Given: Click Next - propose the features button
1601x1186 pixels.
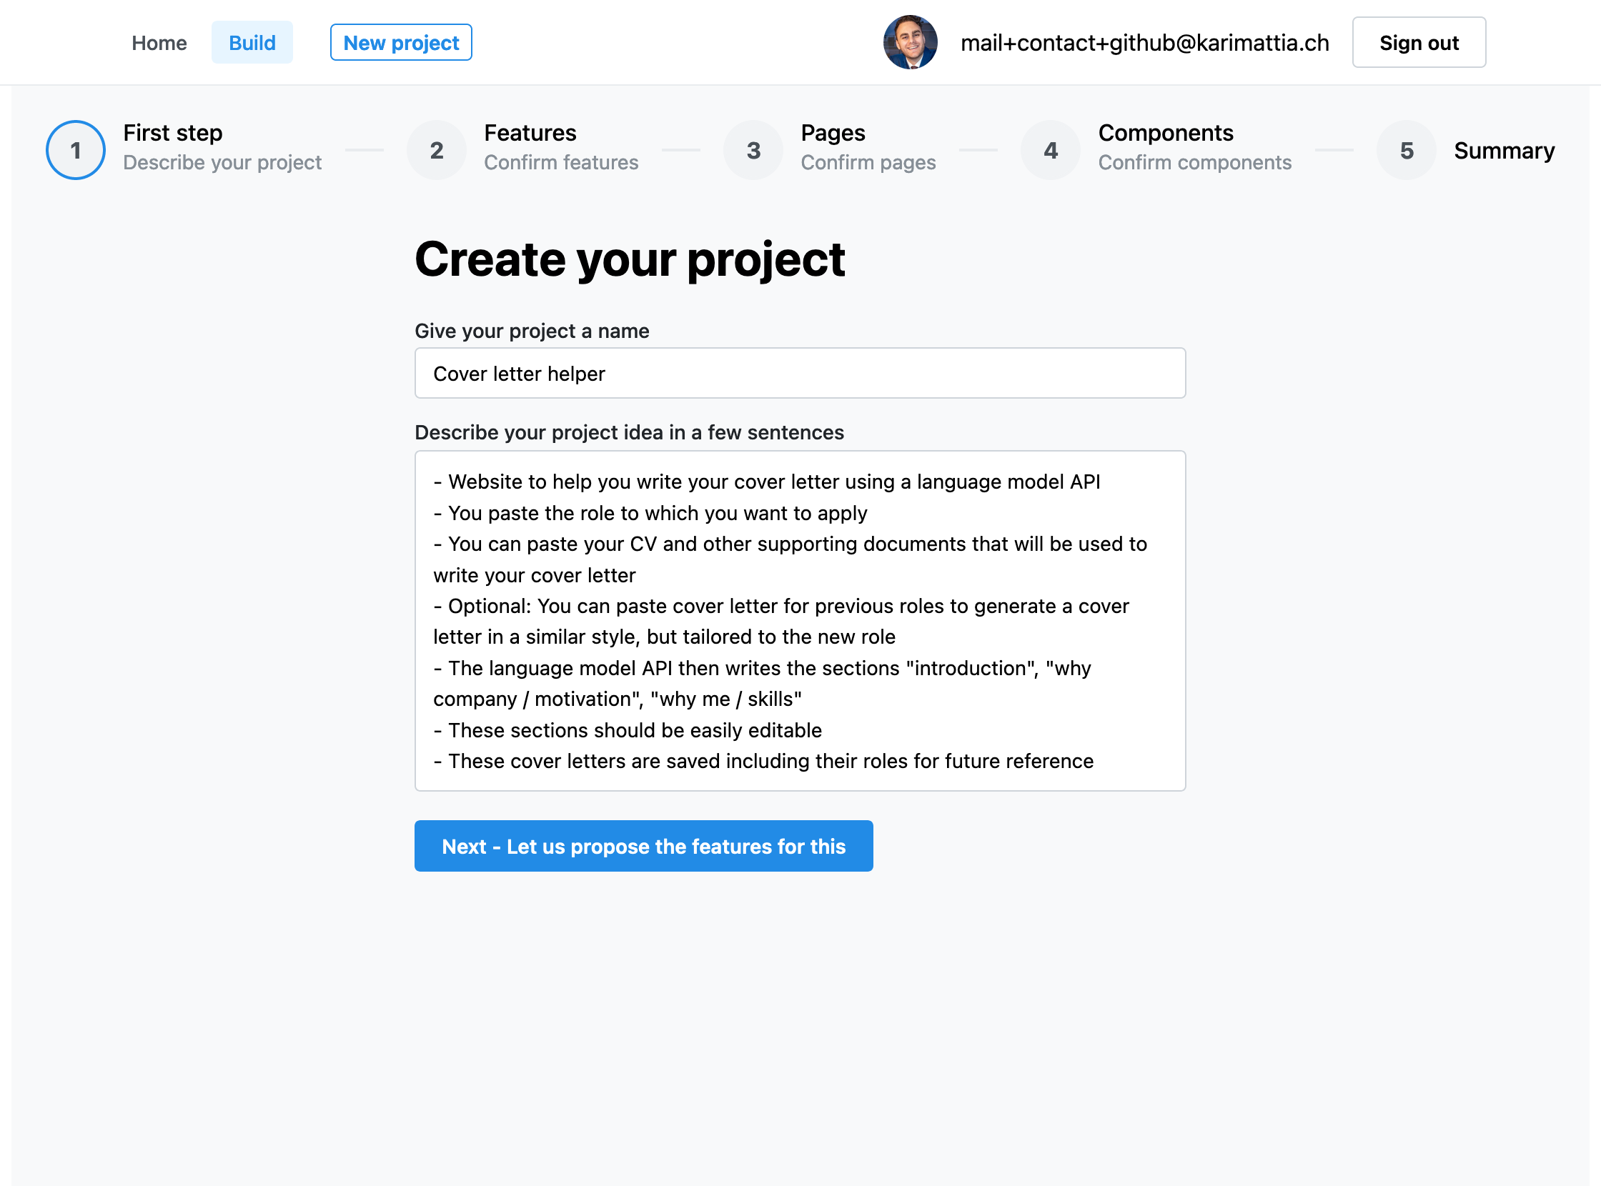Looking at the screenshot, I should [x=643, y=846].
